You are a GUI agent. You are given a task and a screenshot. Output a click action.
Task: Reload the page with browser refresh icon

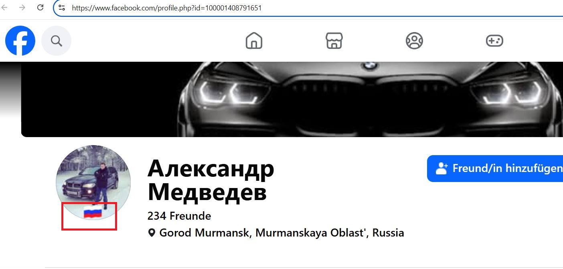point(40,8)
